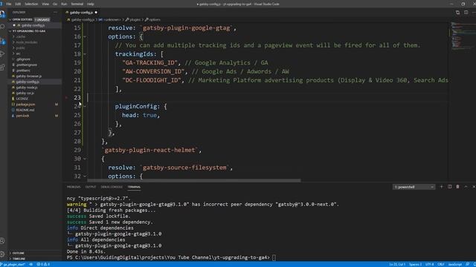Click the editor horizontal scrollbar
476x267 pixels.
194,180
